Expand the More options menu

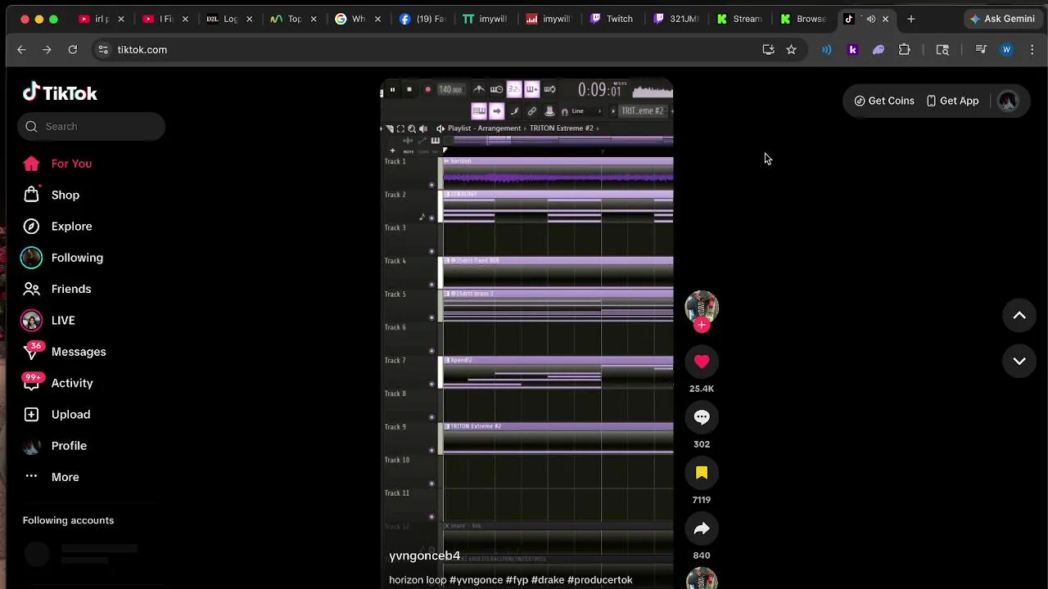tap(65, 477)
